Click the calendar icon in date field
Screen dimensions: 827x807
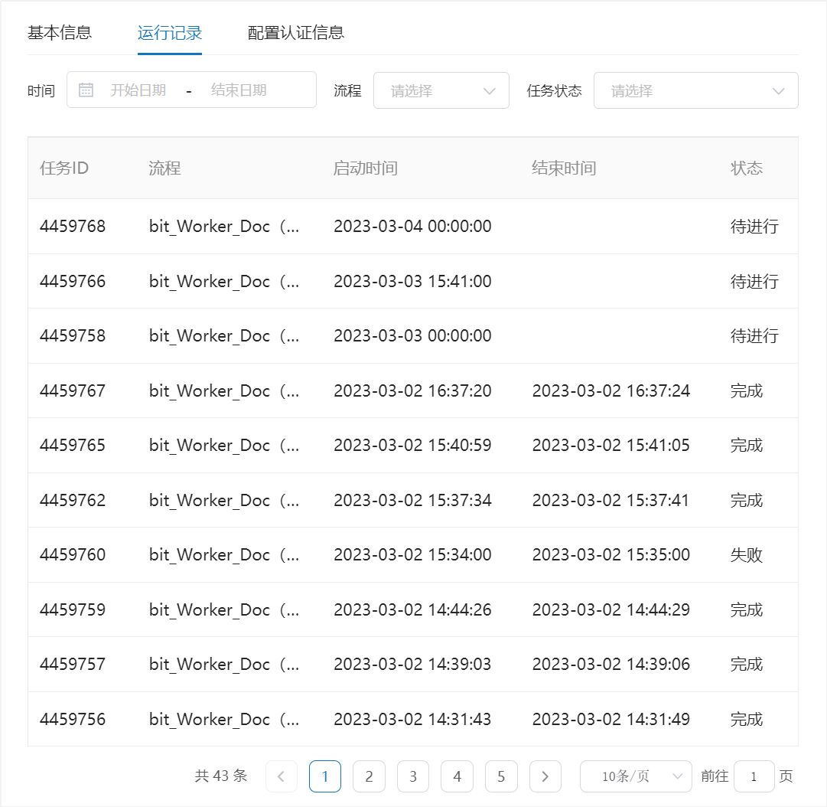pos(86,90)
